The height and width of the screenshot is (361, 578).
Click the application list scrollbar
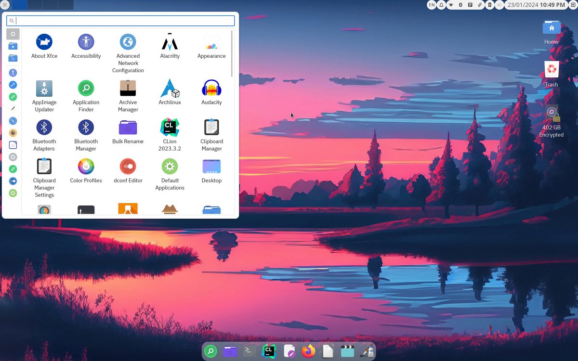tap(232, 53)
